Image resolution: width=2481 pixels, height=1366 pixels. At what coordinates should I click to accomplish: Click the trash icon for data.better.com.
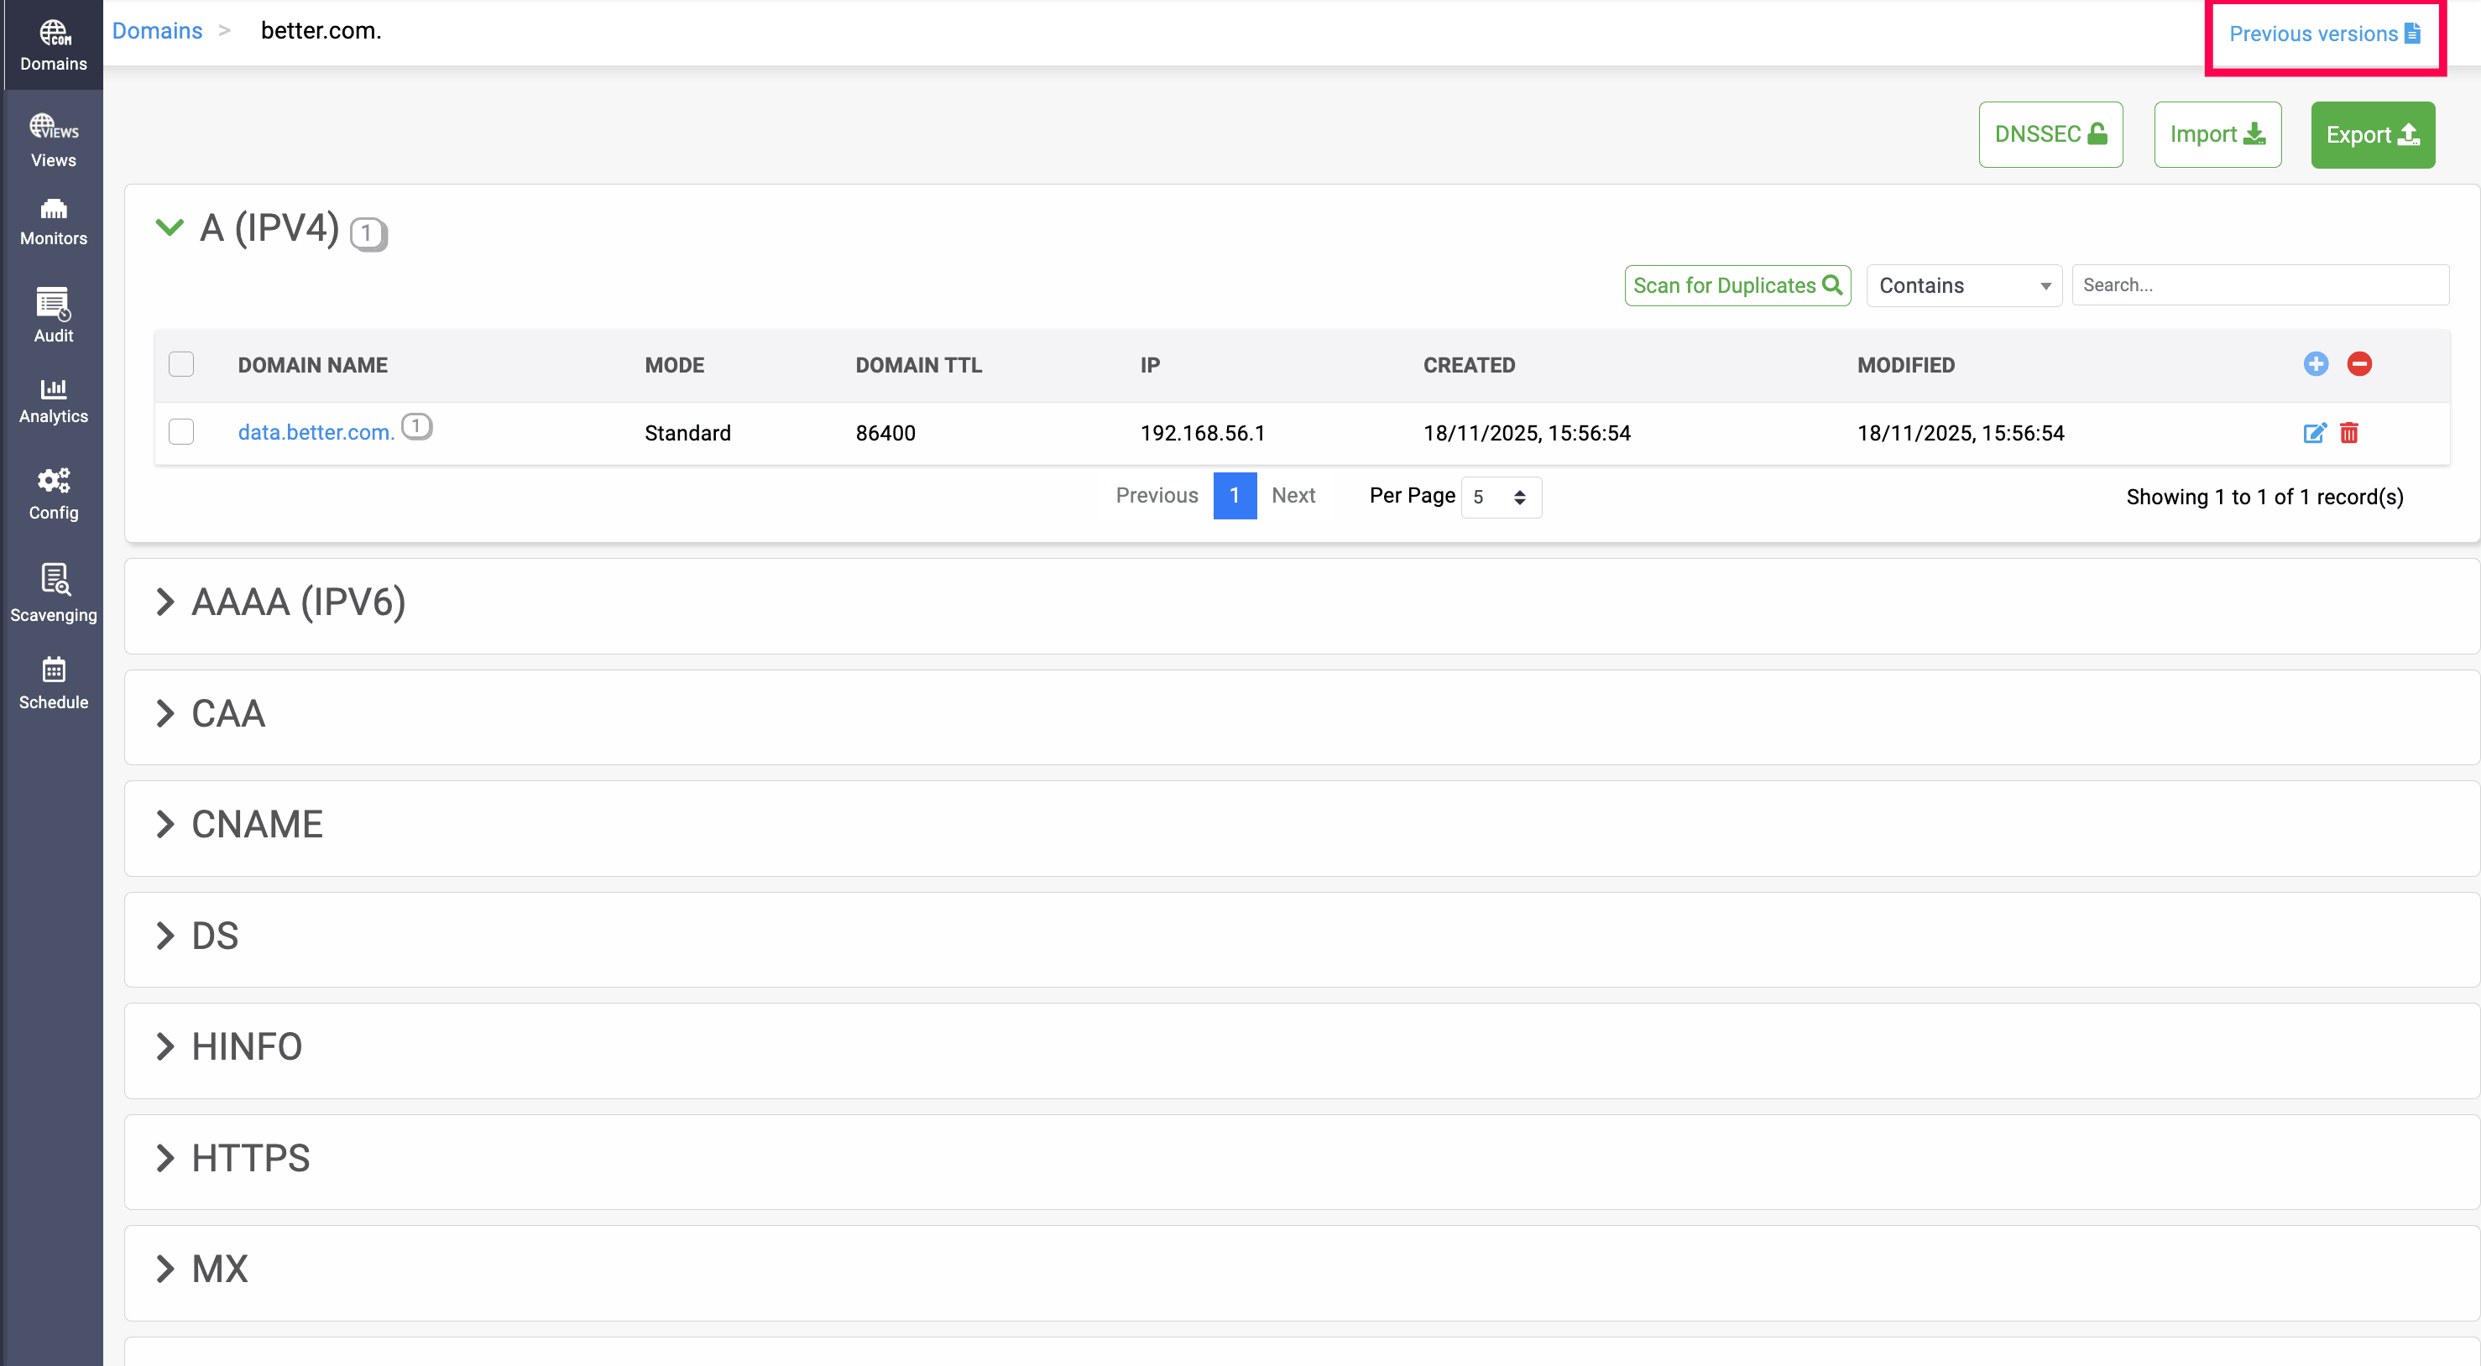(2349, 433)
